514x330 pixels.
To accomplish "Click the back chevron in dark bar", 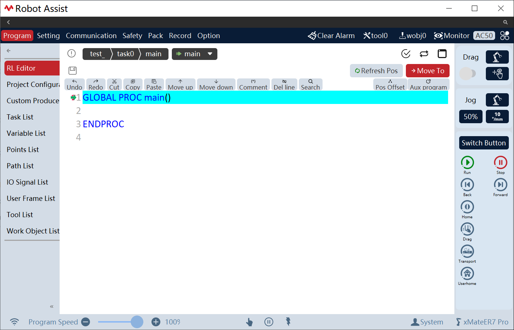I will point(8,22).
